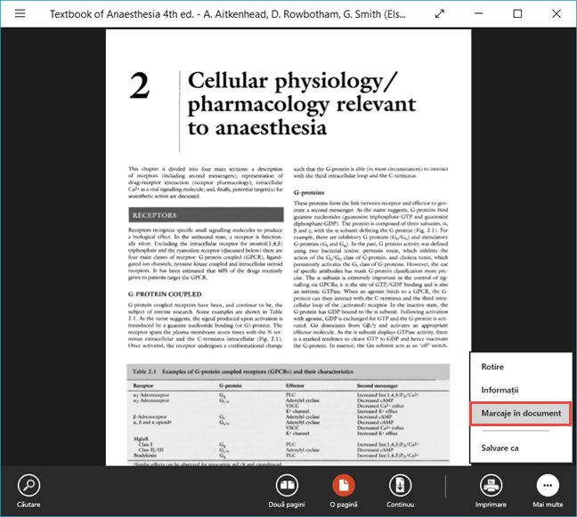Image resolution: width=577 pixels, height=517 pixels.
Task: Select O pagină single page view
Action: coord(344,485)
